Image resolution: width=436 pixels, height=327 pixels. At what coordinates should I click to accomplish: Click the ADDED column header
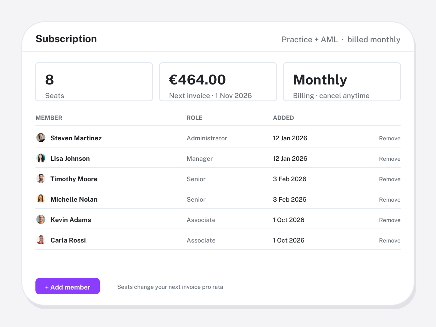click(283, 118)
